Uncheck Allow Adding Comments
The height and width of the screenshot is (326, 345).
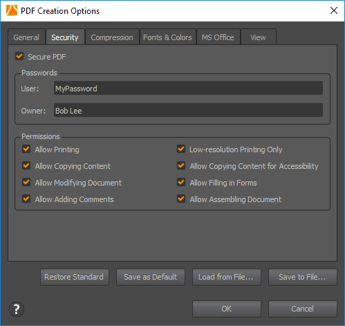tap(26, 199)
